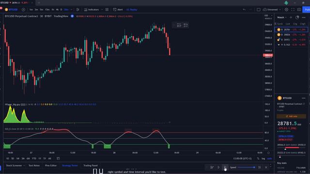
Task: Select the 1M date range
Action: (x=18, y=159)
